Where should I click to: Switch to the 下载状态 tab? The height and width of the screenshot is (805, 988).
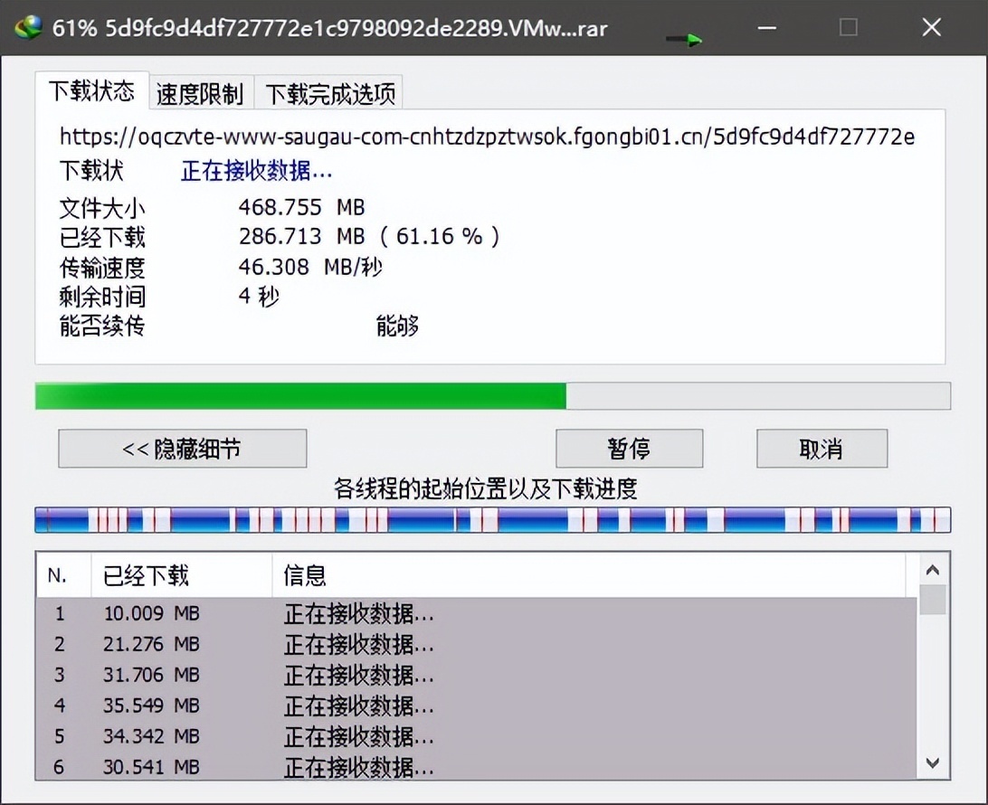coord(92,90)
